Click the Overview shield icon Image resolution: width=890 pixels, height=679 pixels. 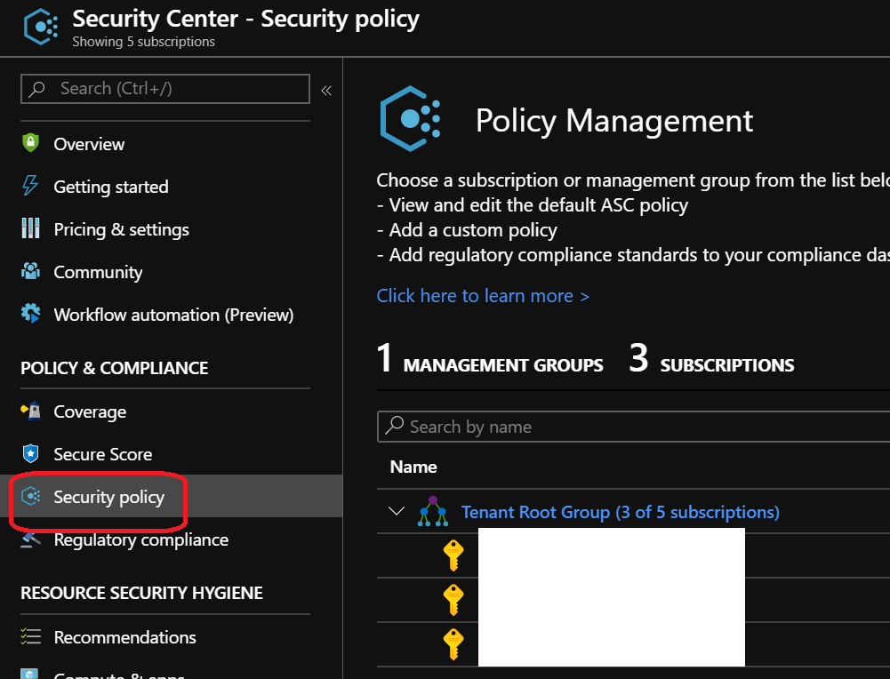point(31,143)
